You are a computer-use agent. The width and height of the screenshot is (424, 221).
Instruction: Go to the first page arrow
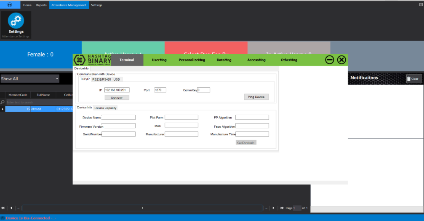tap(3, 208)
